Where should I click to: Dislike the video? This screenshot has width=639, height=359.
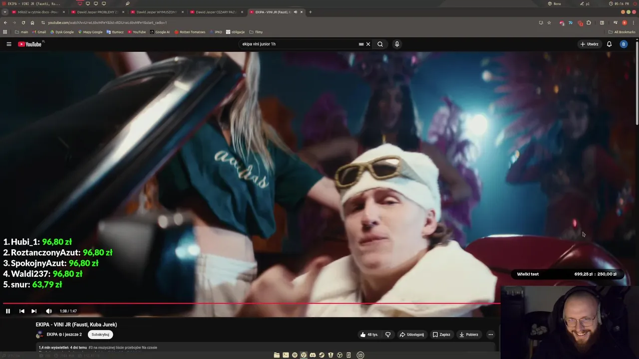tap(388, 335)
